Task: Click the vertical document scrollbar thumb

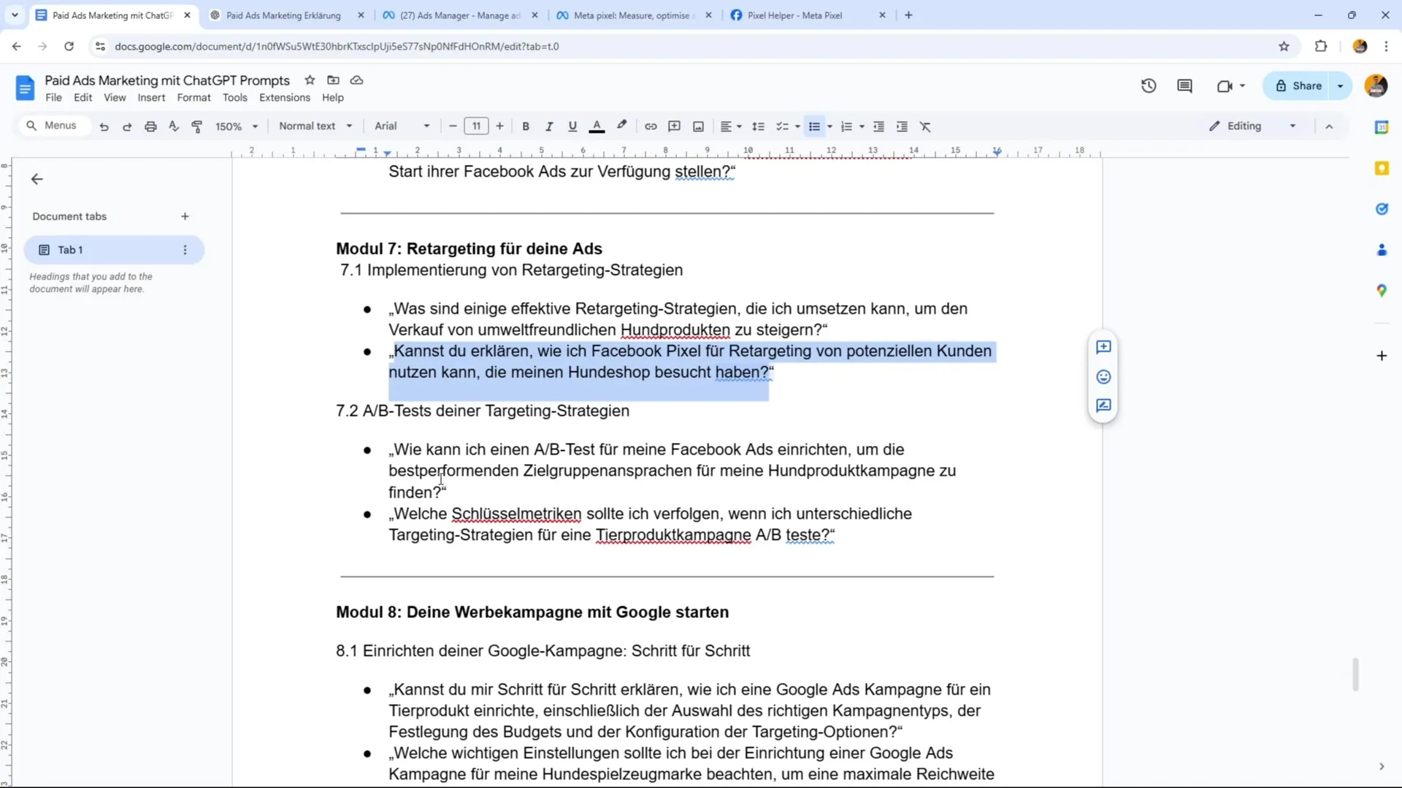Action: [x=1355, y=674]
